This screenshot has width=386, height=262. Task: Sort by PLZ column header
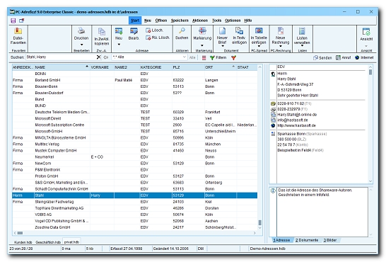point(188,67)
